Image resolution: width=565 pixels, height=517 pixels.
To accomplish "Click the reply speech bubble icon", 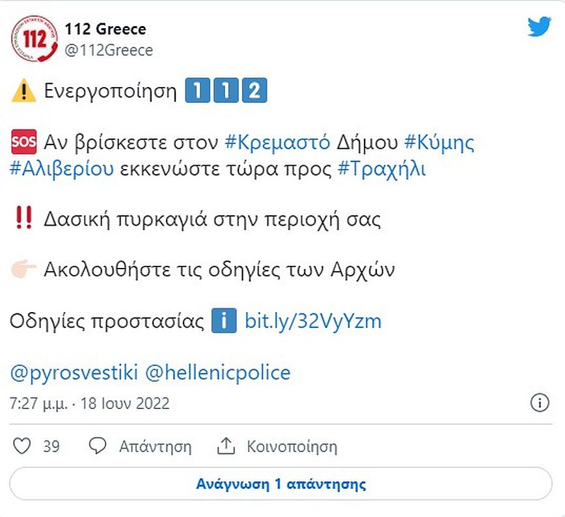I will (x=98, y=447).
